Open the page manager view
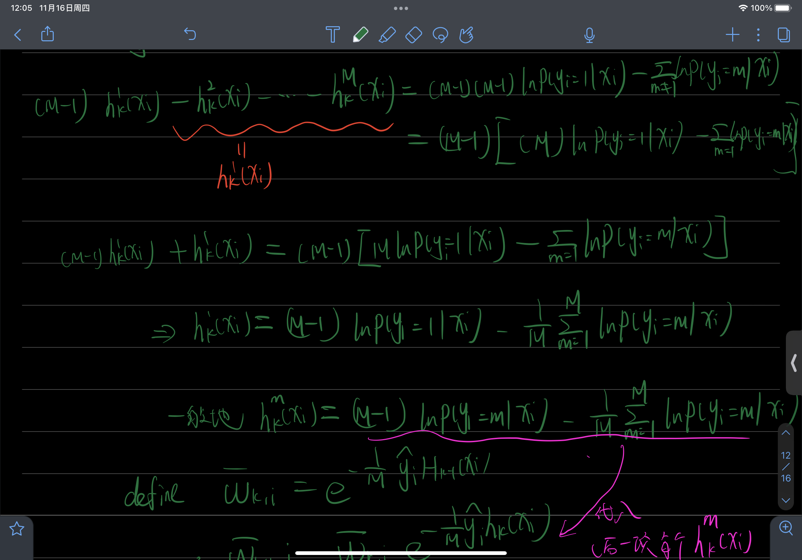The height and width of the screenshot is (560, 802). point(784,35)
